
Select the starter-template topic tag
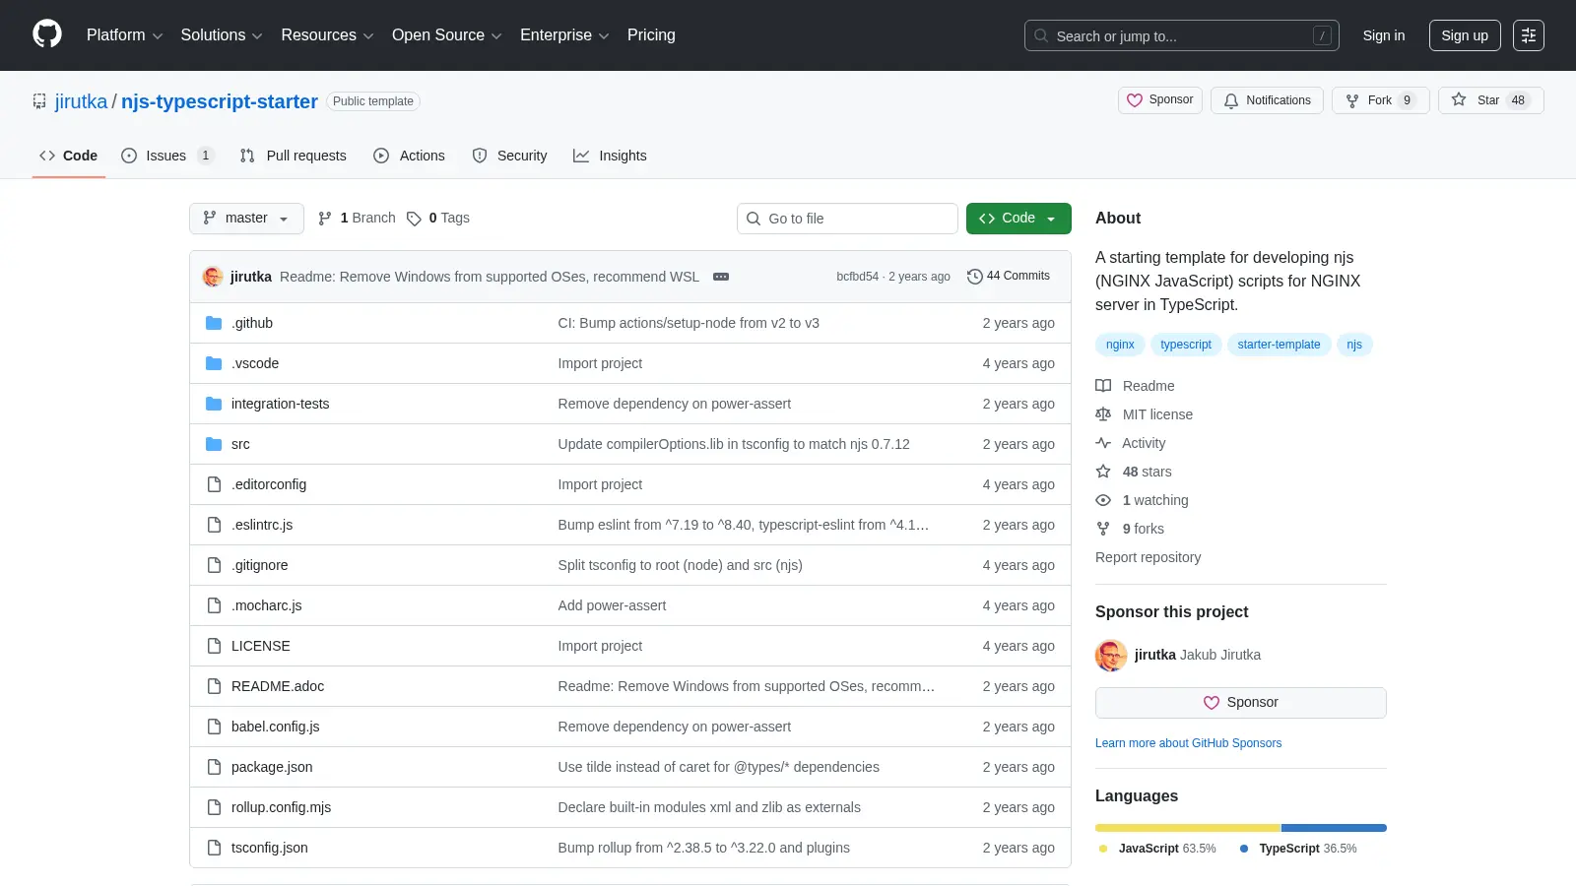(x=1279, y=345)
